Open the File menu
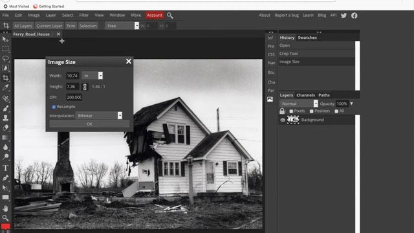The width and height of the screenshot is (414, 233). click(6, 16)
